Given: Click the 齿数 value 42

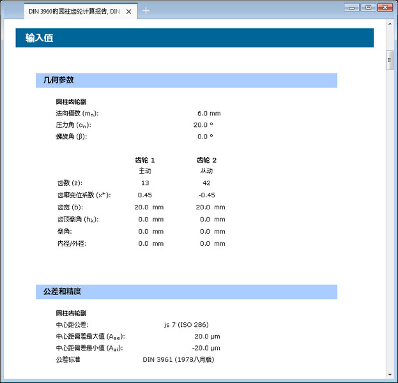Looking at the screenshot, I should click(206, 183).
